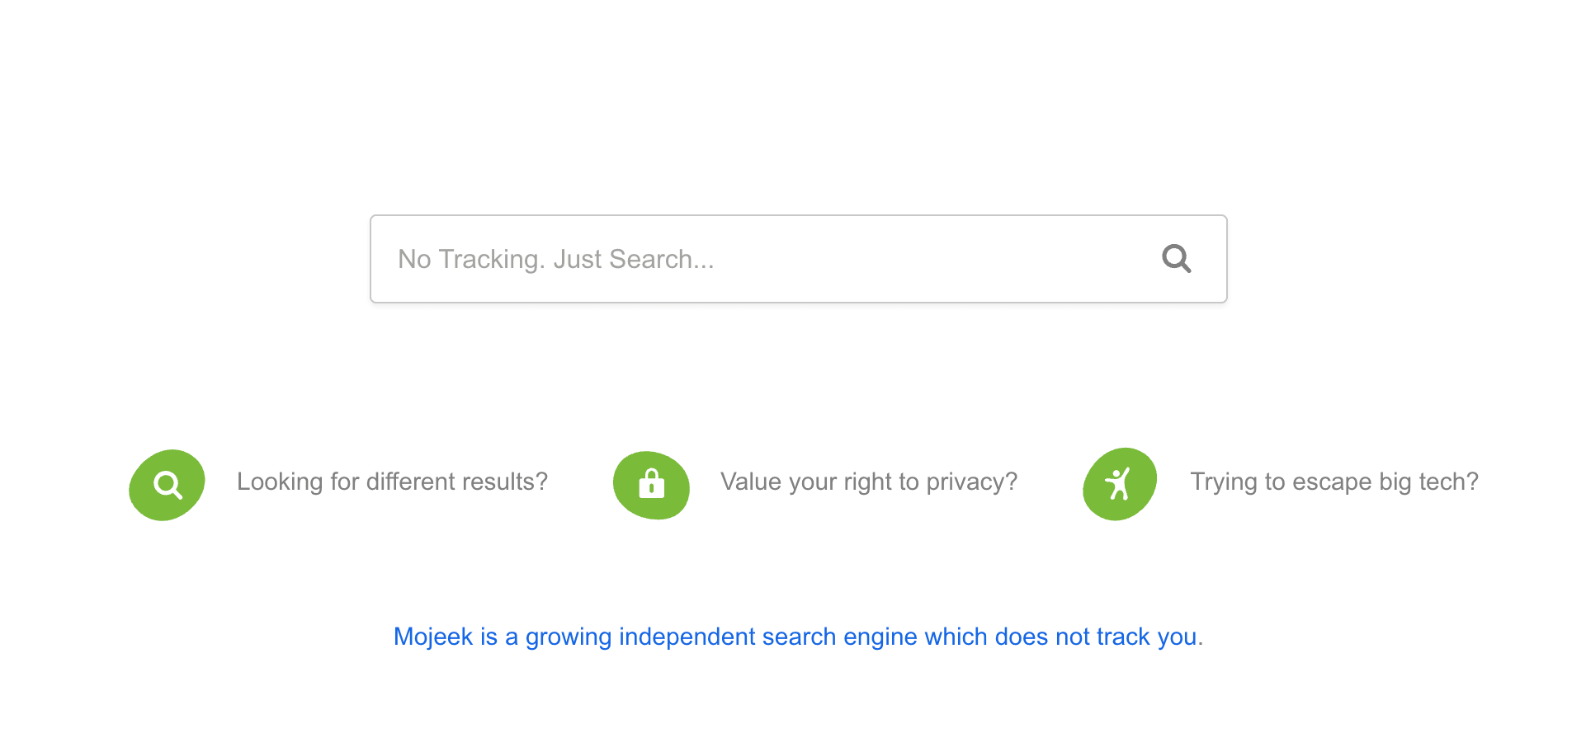Screen dimensions: 1586x752
Task: Click the lock icon beside 'Value your right to privacy?'
Action: point(651,485)
